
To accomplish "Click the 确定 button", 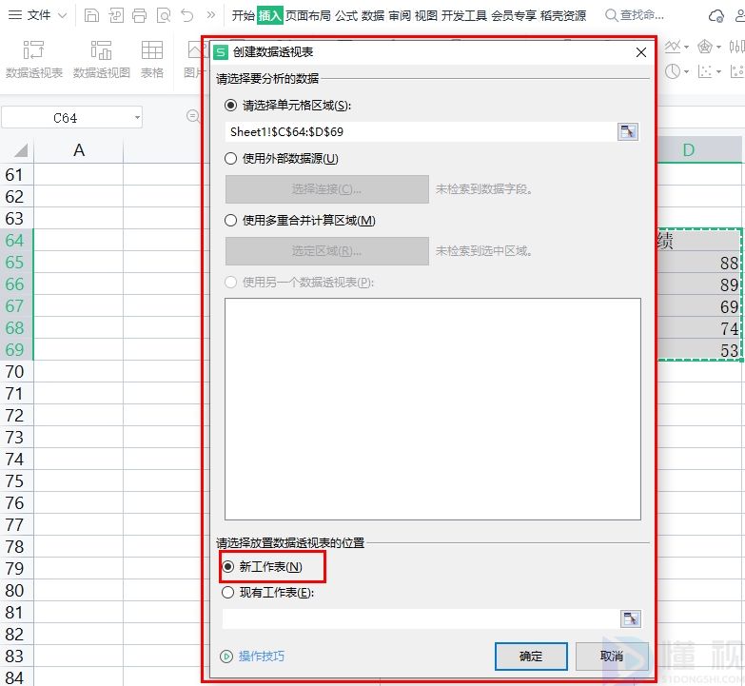I will (x=531, y=657).
